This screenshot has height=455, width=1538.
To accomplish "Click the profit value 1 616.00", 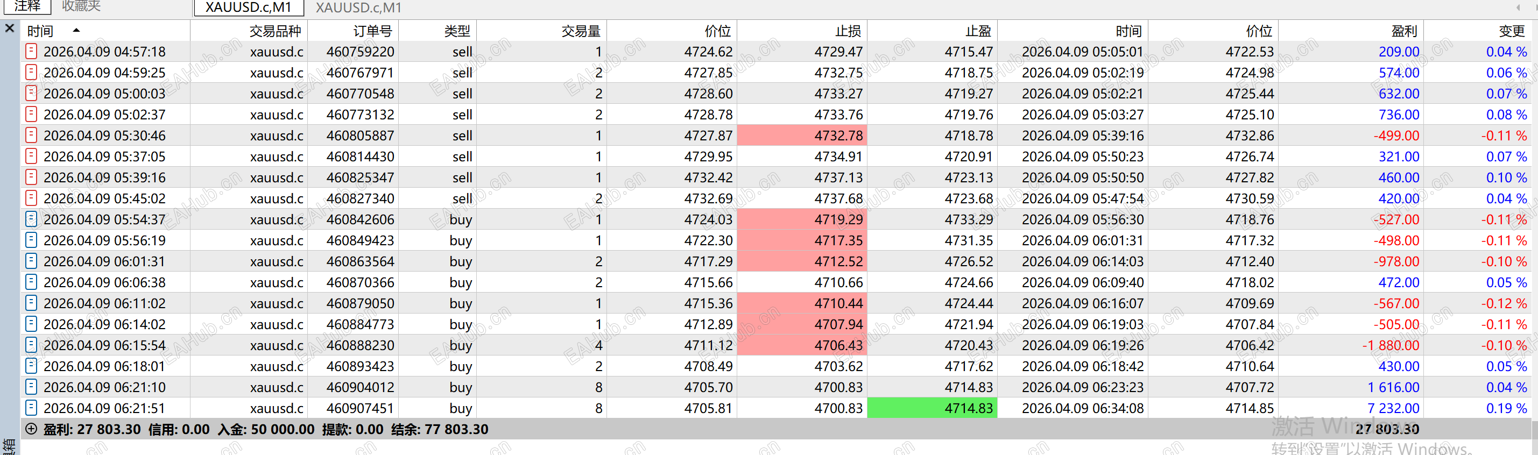I will [x=1394, y=387].
